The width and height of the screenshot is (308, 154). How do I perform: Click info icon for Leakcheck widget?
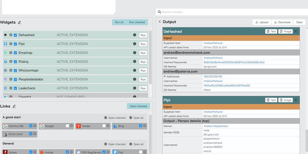pos(134,88)
